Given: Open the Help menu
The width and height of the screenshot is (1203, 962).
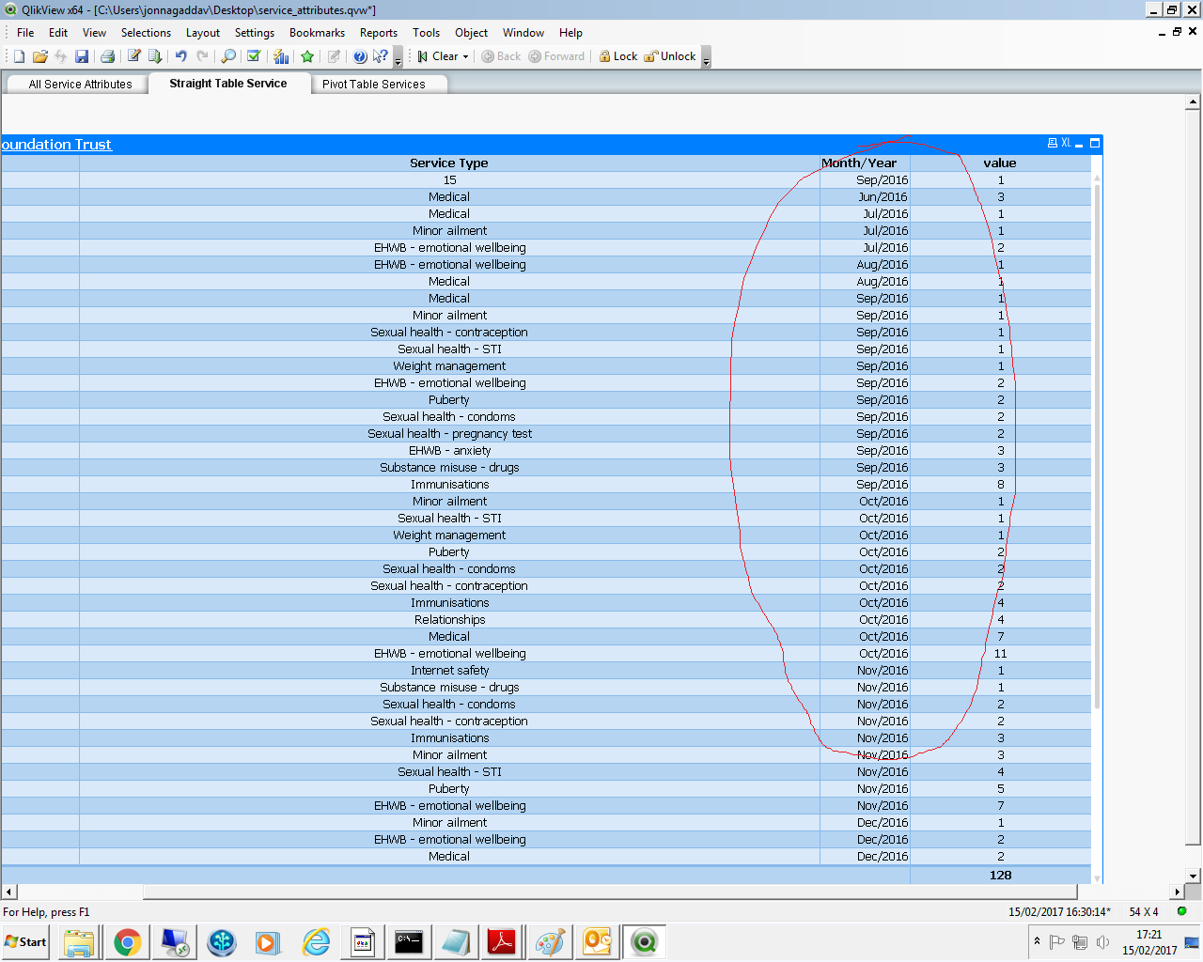Looking at the screenshot, I should click(570, 32).
